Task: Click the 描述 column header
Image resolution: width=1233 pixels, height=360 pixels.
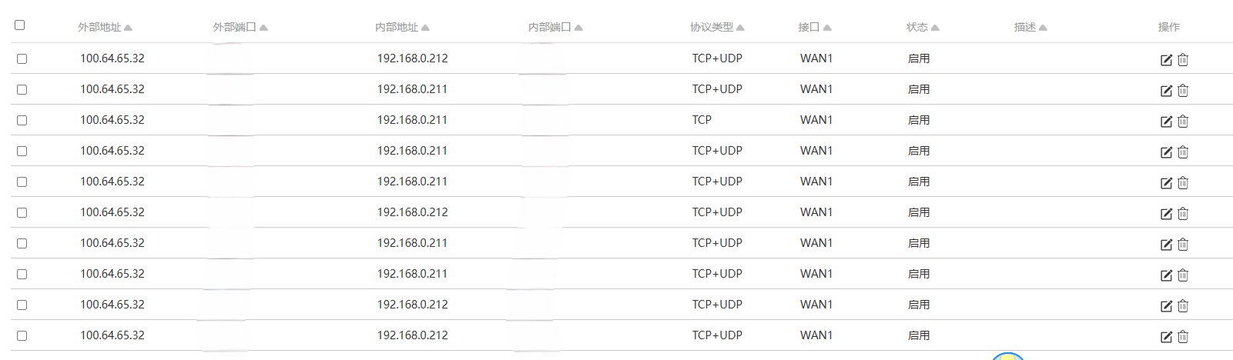Action: coord(1024,27)
